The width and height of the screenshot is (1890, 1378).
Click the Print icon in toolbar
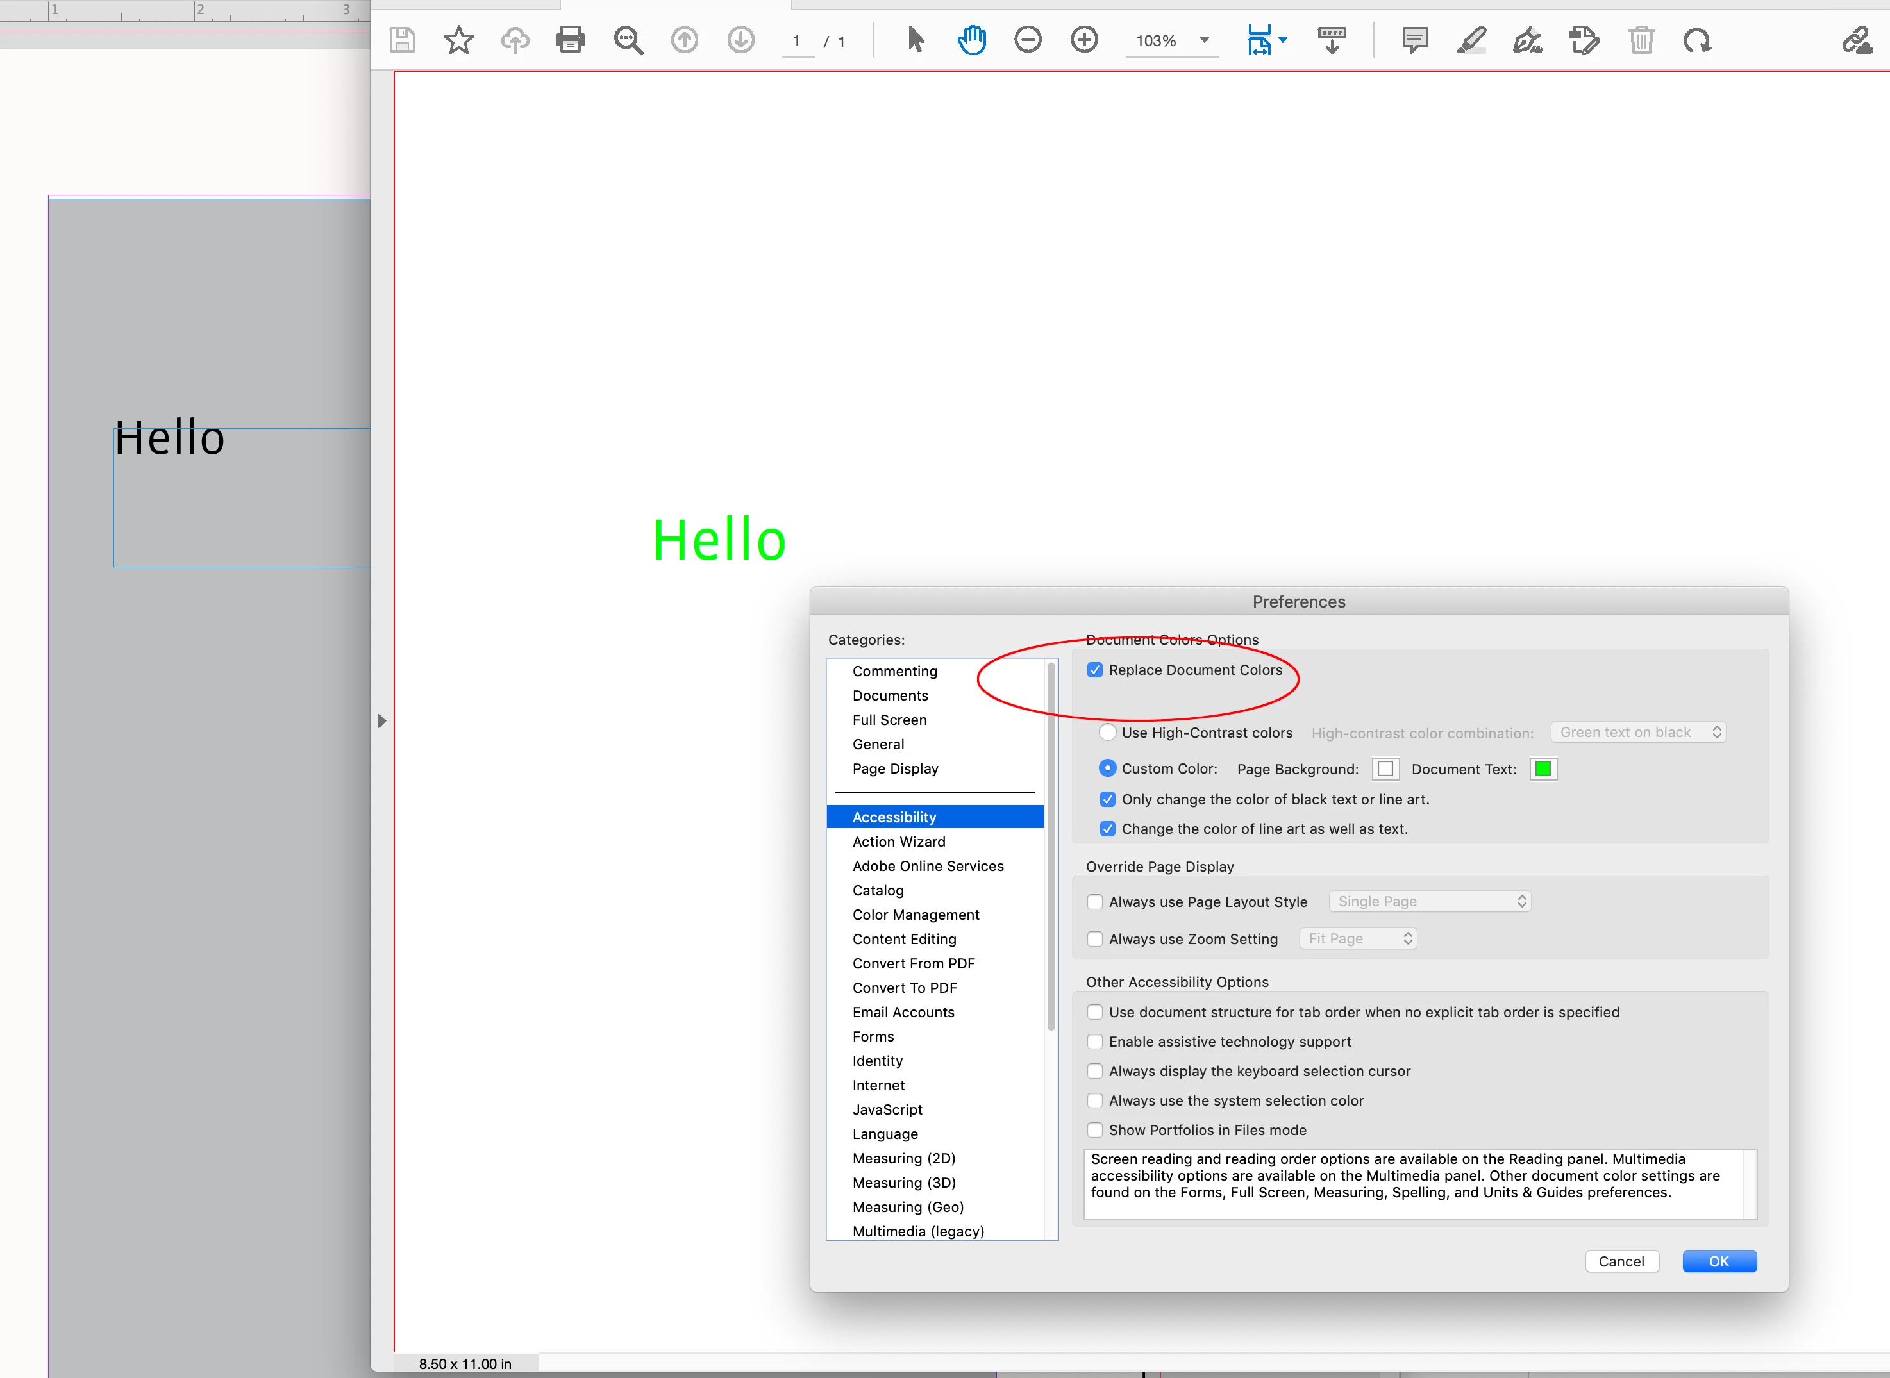tap(570, 40)
